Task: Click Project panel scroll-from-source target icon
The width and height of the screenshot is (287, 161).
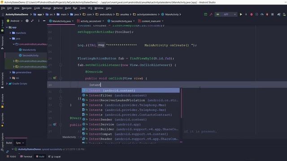Action: 27,21
